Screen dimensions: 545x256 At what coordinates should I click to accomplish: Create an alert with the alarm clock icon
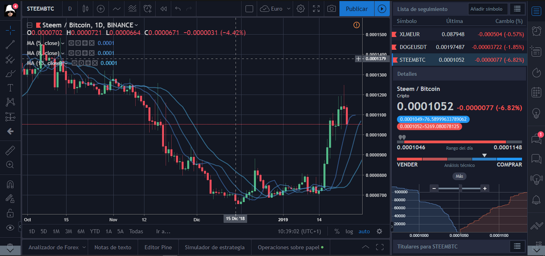(x=147, y=9)
